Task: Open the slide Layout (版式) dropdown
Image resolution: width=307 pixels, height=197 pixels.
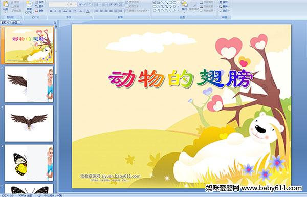Action: 40,2
